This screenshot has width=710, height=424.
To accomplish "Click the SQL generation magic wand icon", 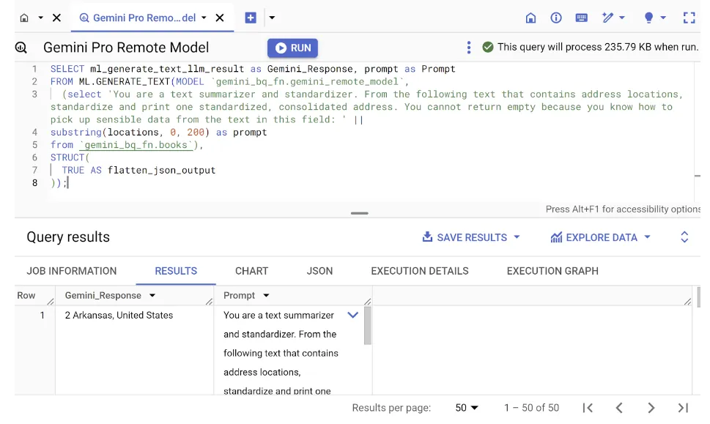I will [x=607, y=17].
